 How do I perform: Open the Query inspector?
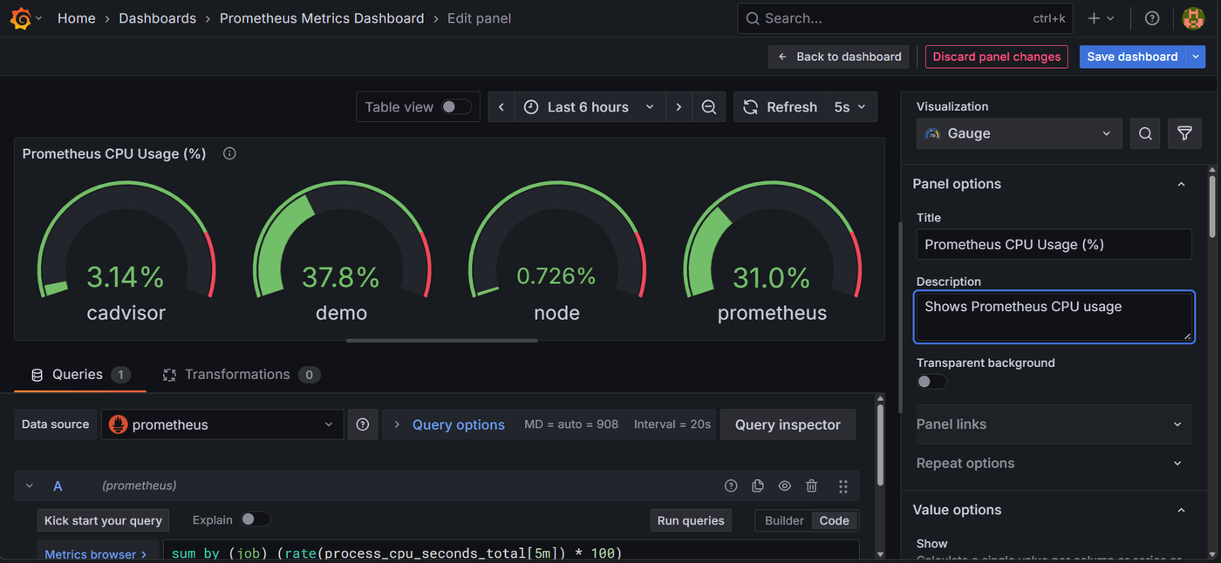[x=788, y=424]
